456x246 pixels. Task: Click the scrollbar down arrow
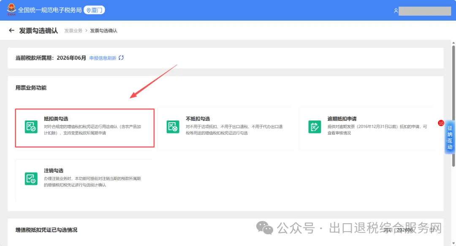[453, 243]
